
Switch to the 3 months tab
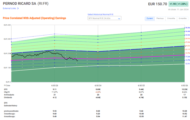171,18
